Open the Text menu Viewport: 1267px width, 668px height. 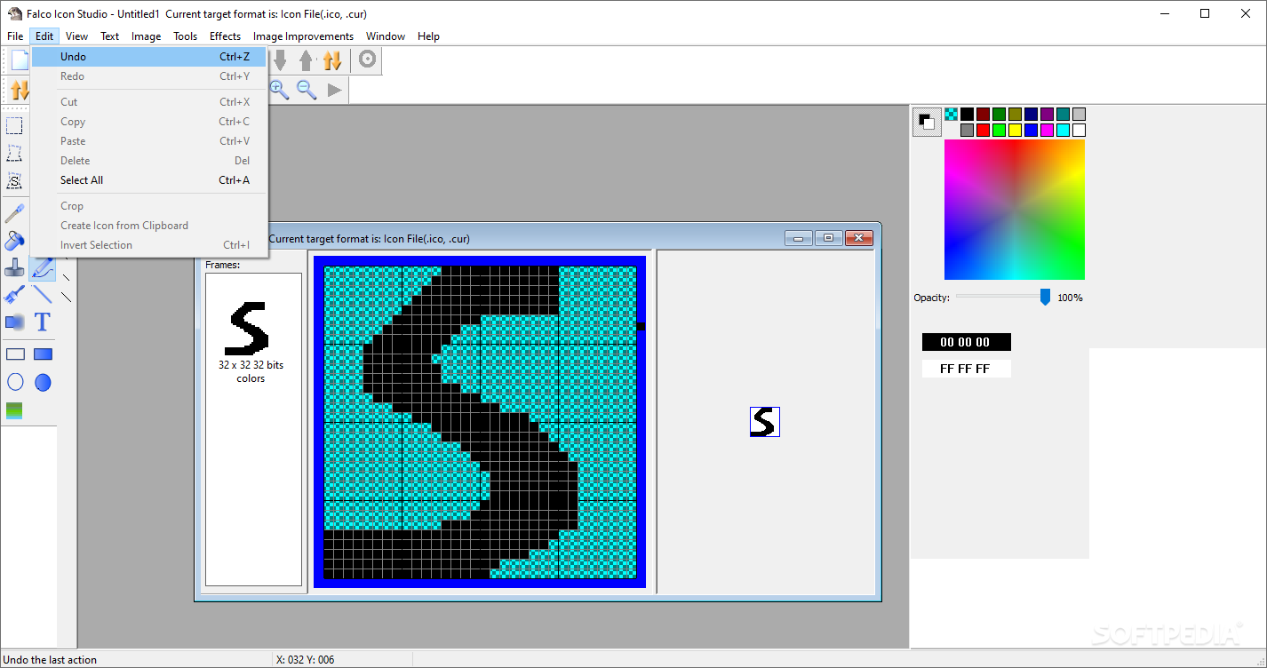click(x=109, y=36)
